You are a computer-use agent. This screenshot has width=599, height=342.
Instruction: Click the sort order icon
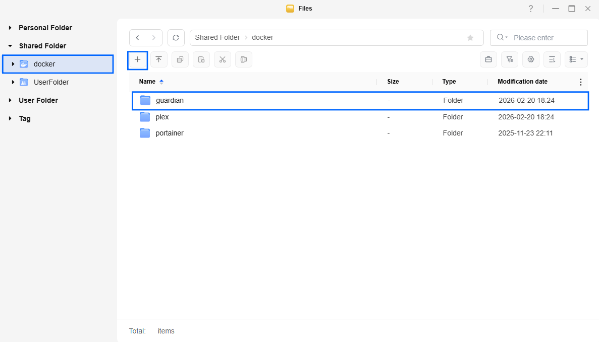coord(552,59)
